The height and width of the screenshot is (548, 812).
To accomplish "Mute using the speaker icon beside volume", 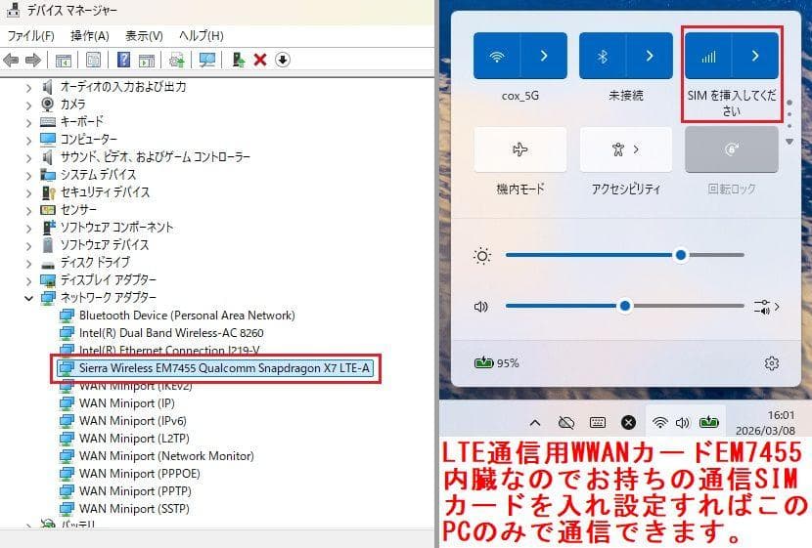I will 481,307.
